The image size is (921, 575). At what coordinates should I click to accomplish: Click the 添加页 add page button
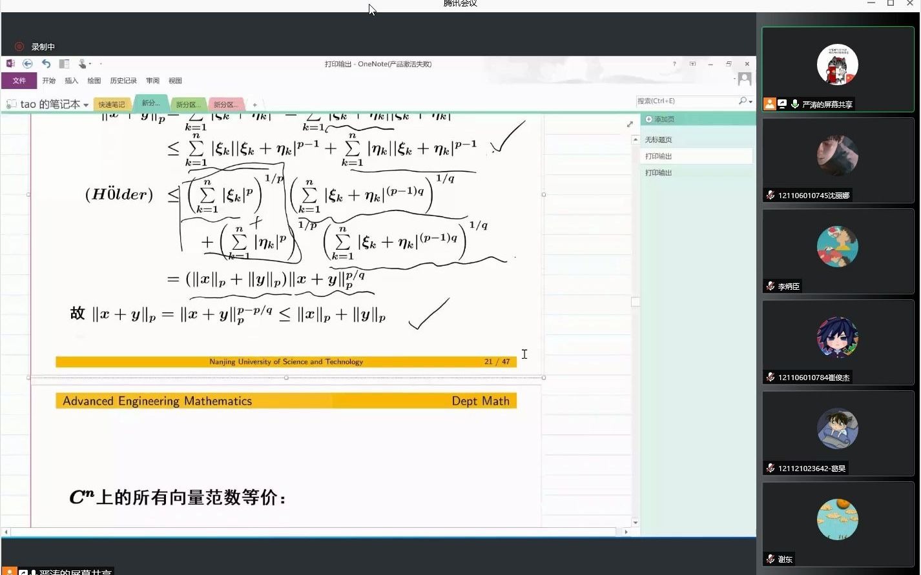point(661,119)
